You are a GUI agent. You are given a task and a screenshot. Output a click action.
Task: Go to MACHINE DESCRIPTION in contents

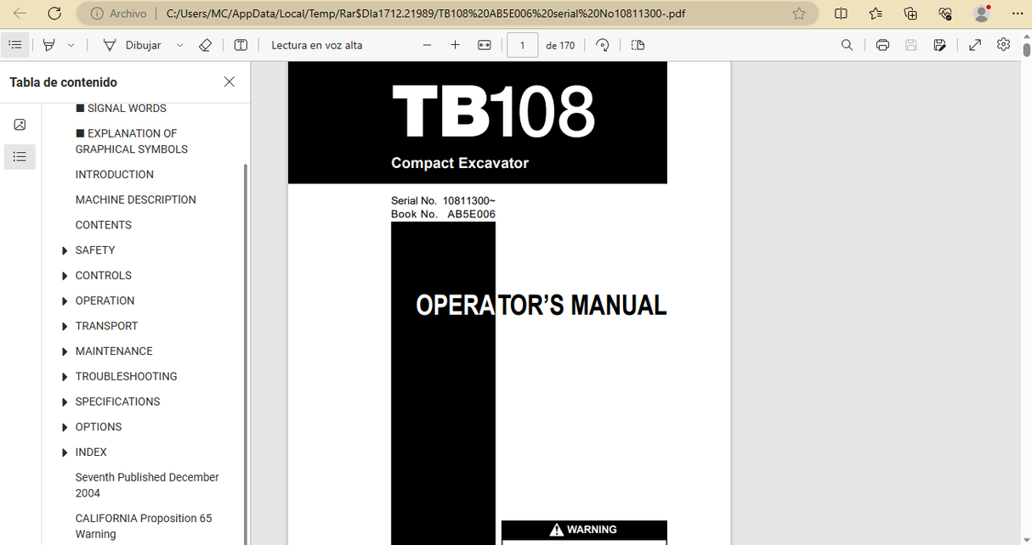[135, 199]
